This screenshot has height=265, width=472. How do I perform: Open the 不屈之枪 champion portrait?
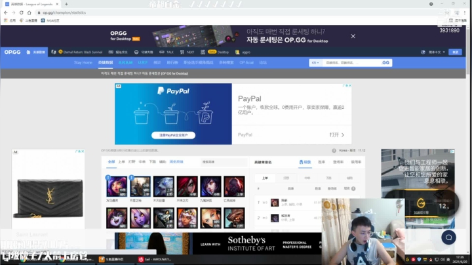pyautogui.click(x=140, y=186)
